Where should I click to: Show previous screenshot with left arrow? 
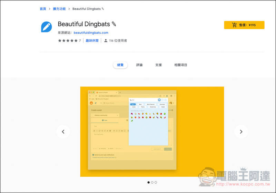(63, 132)
